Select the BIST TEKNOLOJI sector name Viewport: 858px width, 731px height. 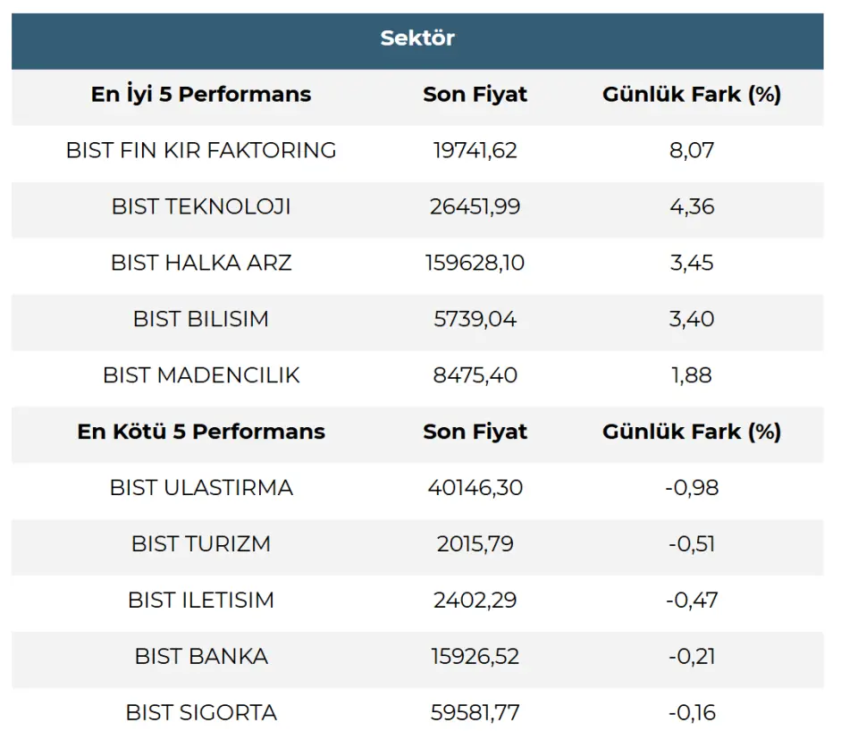(x=201, y=206)
